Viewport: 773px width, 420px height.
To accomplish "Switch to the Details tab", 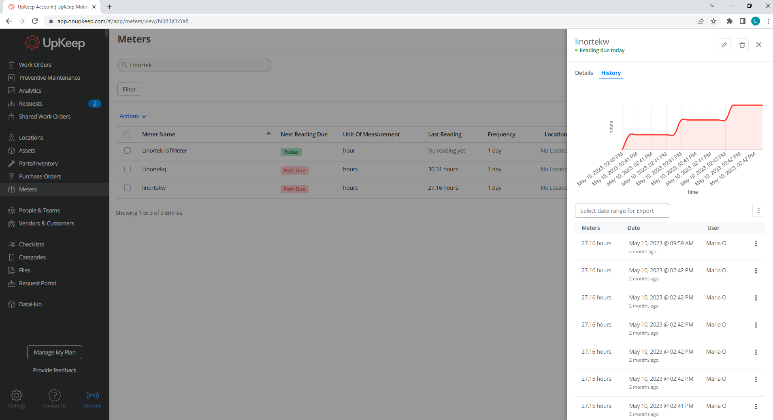I will (x=584, y=73).
